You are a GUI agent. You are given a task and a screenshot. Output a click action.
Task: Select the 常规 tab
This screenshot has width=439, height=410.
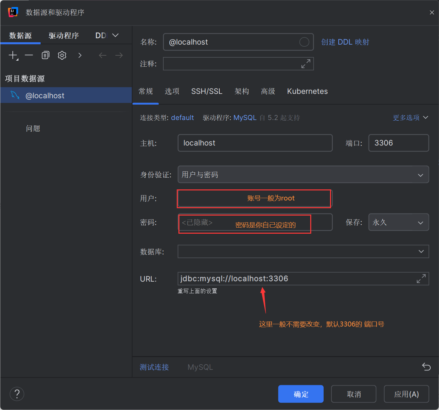(x=146, y=91)
